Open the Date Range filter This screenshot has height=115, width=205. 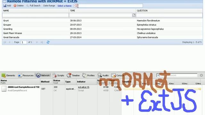49,6
